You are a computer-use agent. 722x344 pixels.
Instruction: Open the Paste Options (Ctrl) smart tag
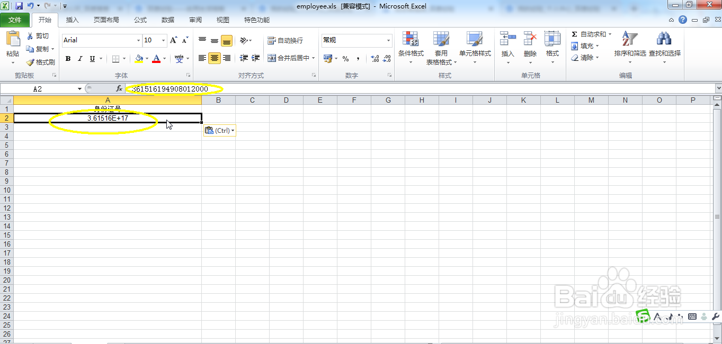pos(219,130)
